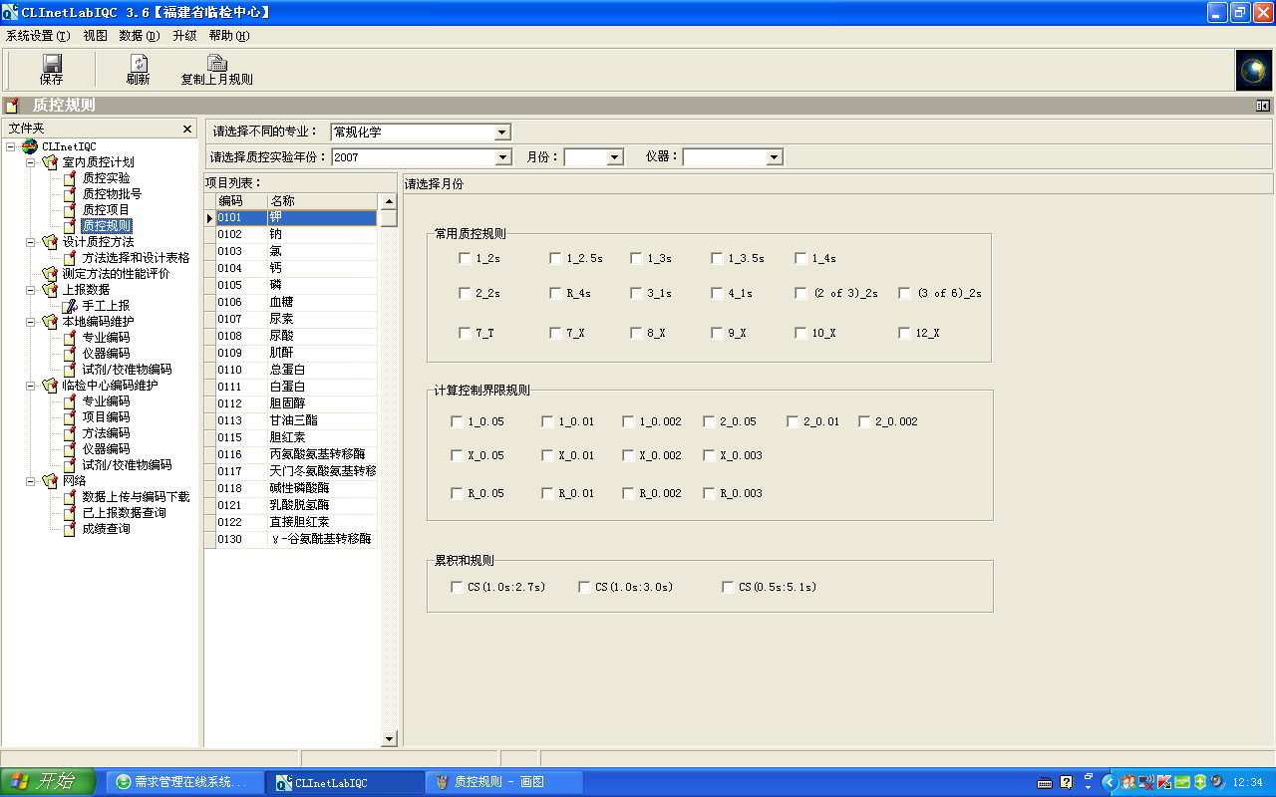Open 仪器编码 under 临检中心编码维护
This screenshot has width=1276, height=797.
pyautogui.click(x=106, y=449)
